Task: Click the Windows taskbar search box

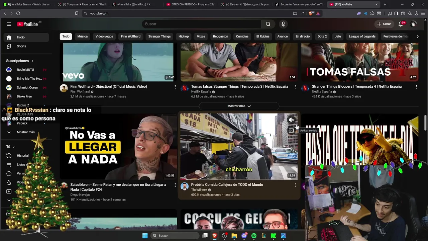Action: [x=175, y=236]
